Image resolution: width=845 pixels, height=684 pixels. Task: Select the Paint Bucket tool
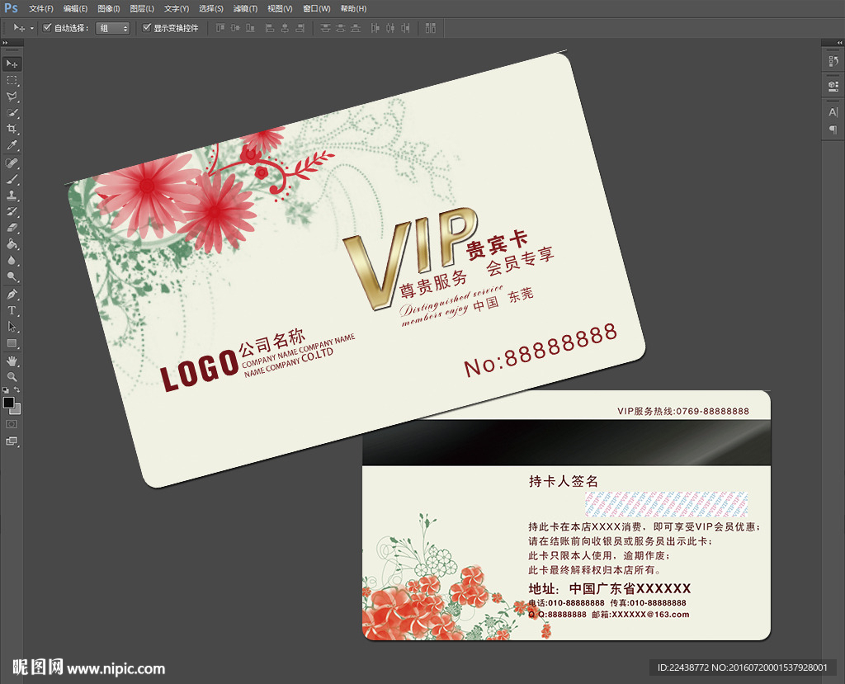pos(12,244)
